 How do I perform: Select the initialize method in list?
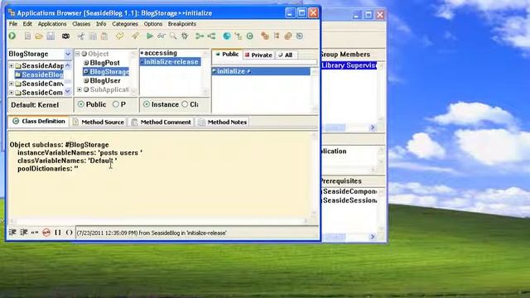coord(261,71)
